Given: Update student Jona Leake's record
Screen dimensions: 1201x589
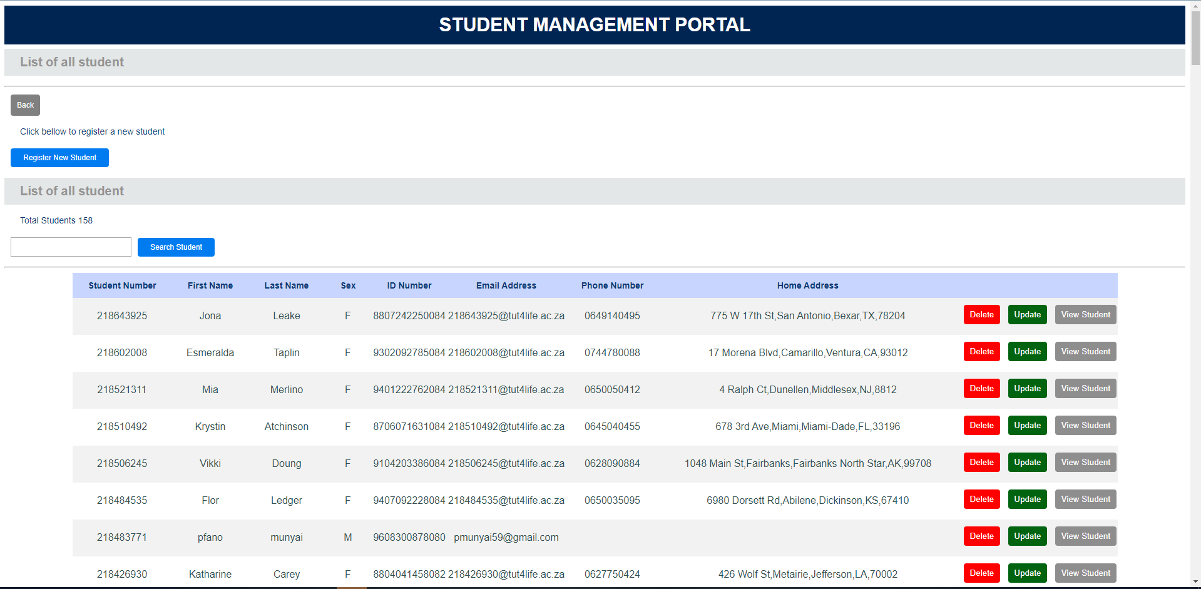Looking at the screenshot, I should pyautogui.click(x=1027, y=315).
